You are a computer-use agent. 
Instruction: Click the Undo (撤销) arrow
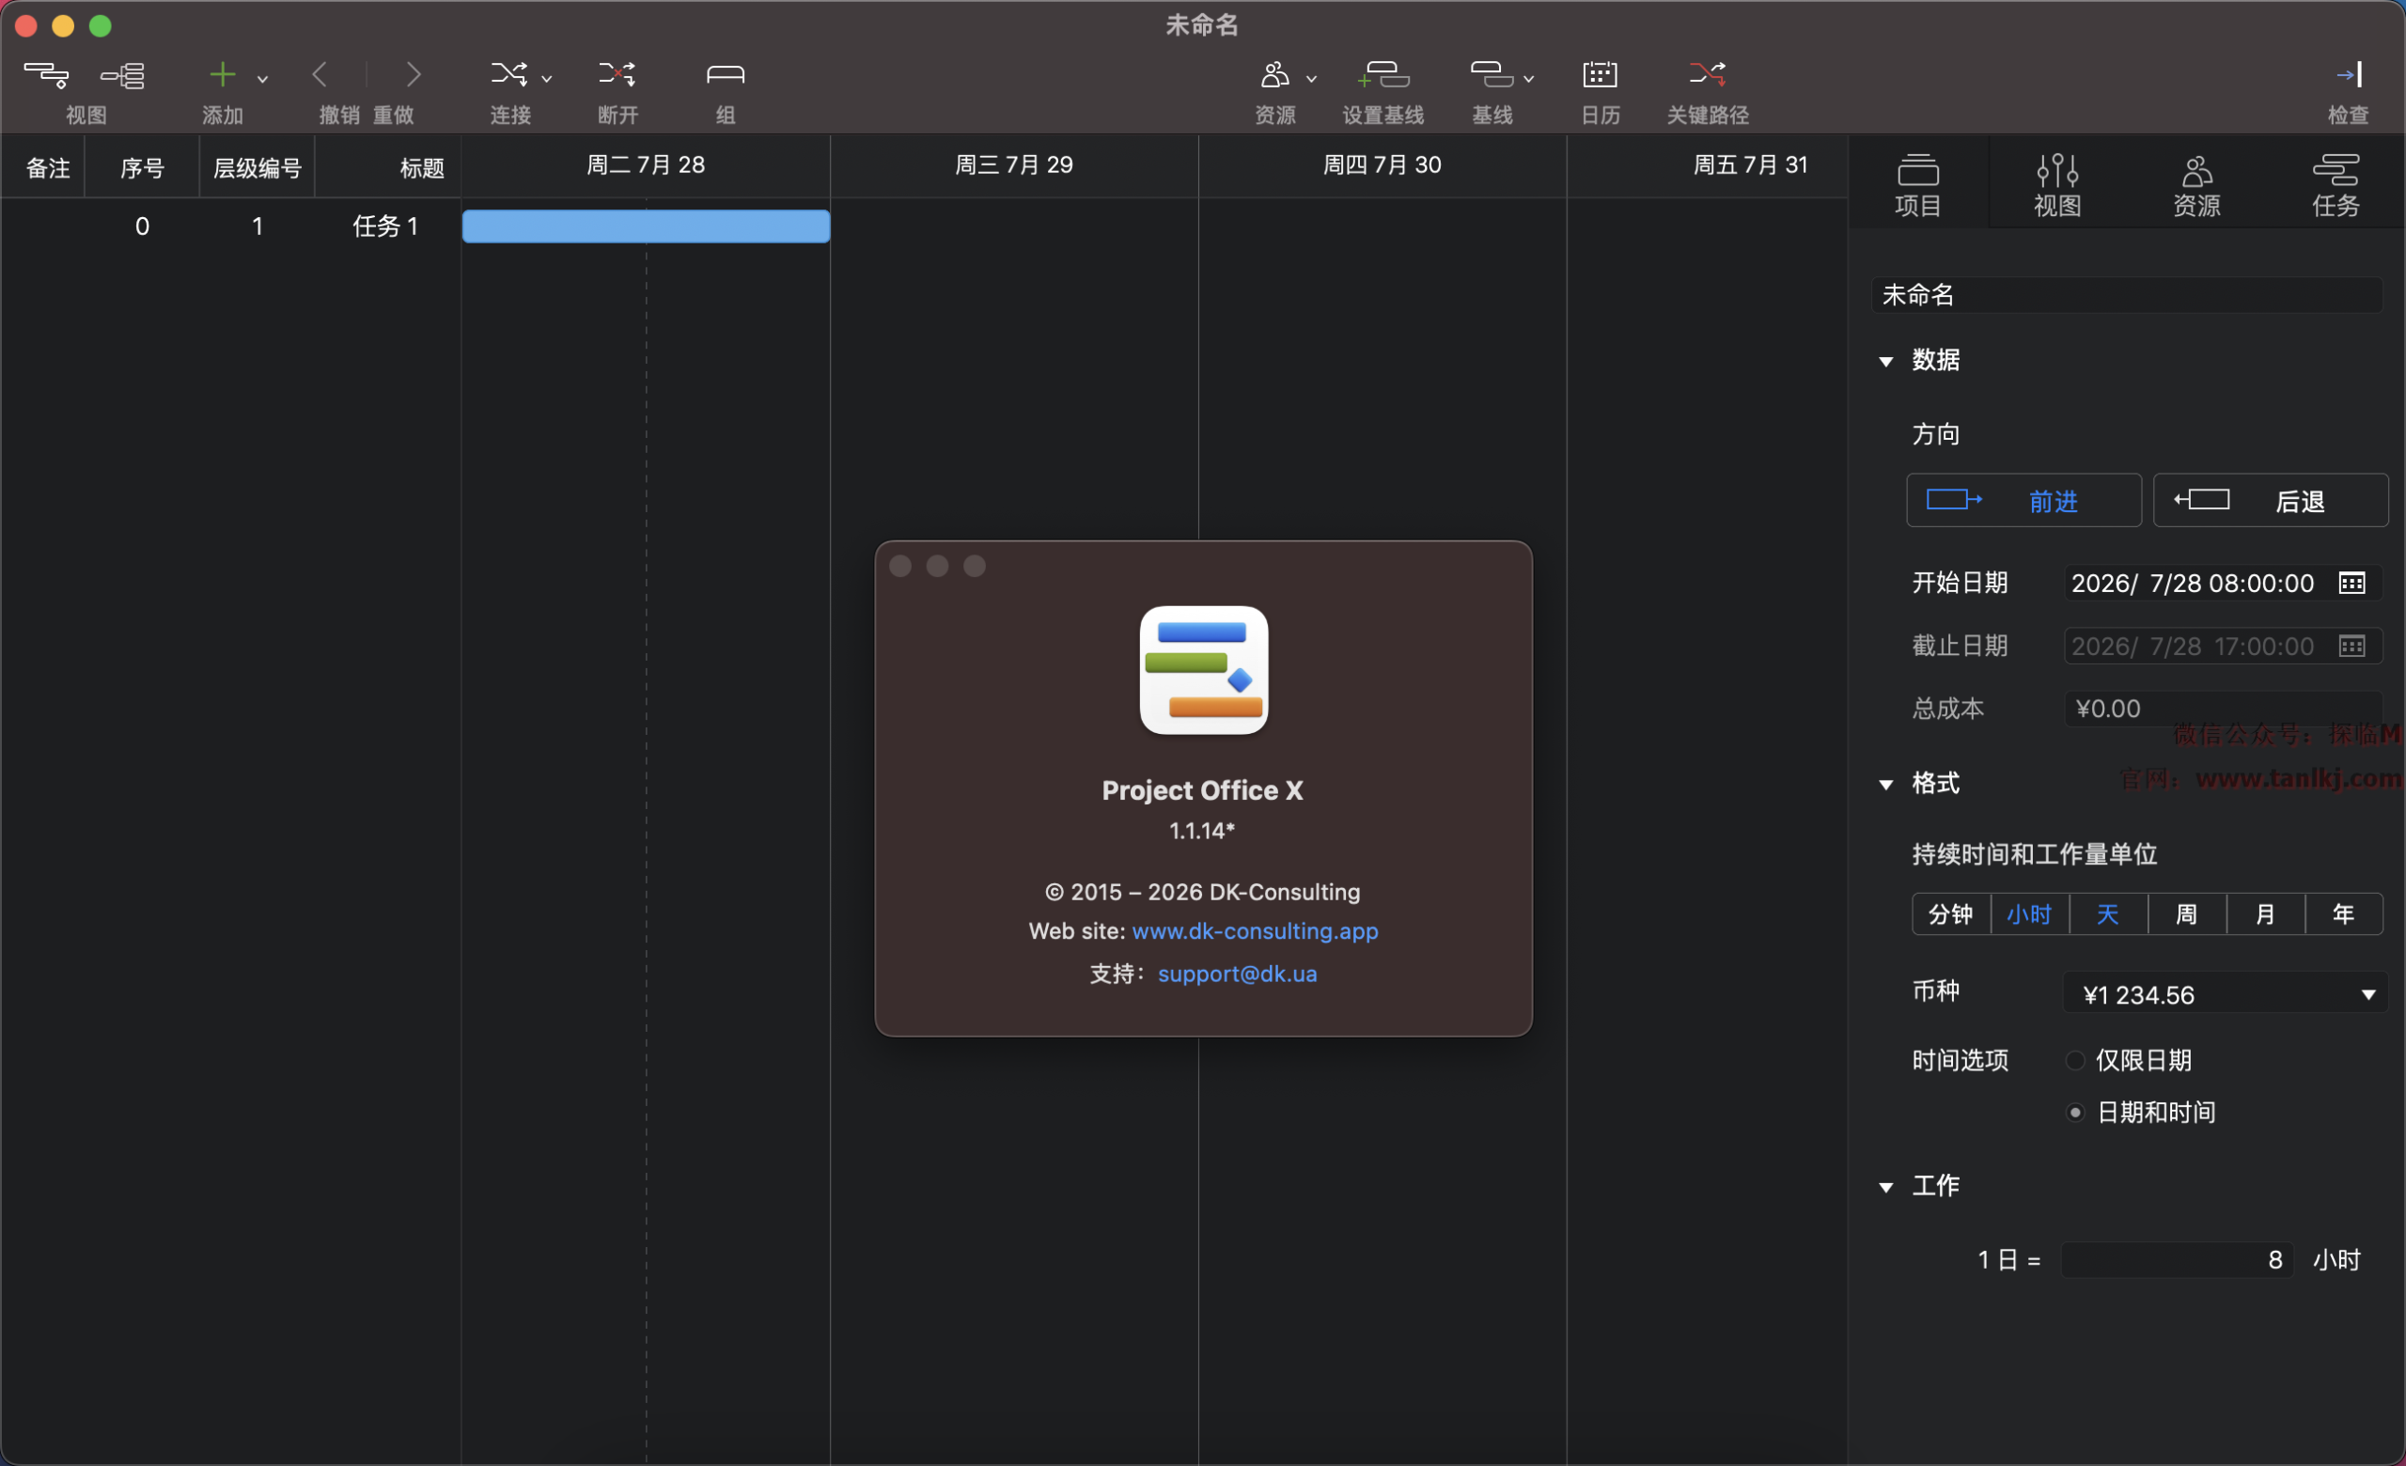[x=320, y=74]
